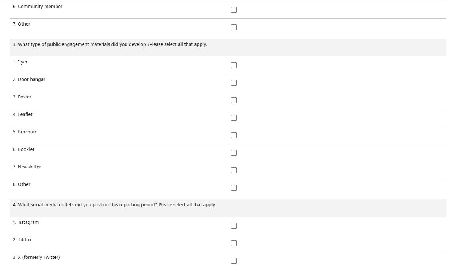Check the Community member checkbox

click(234, 10)
